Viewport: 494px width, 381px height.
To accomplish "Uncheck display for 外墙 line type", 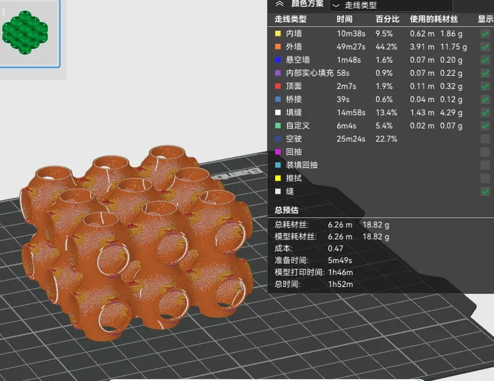I will pyautogui.click(x=485, y=47).
